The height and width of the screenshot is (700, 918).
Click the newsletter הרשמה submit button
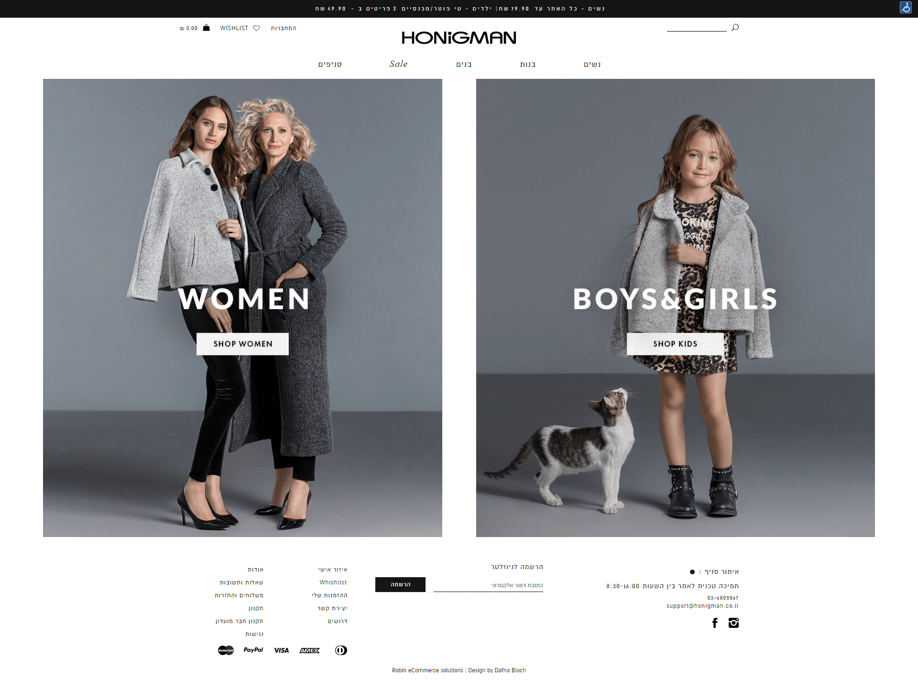400,584
